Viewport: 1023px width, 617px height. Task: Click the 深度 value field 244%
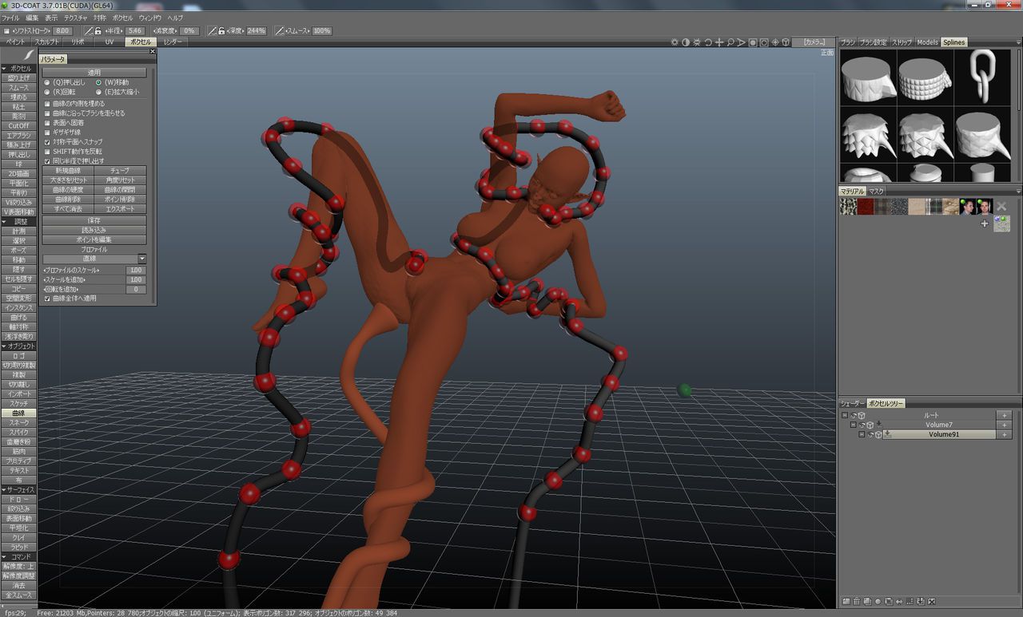pyautogui.click(x=256, y=30)
